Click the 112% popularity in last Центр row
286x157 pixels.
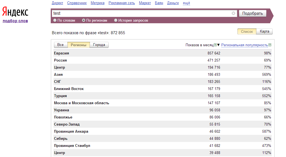pos(267,153)
